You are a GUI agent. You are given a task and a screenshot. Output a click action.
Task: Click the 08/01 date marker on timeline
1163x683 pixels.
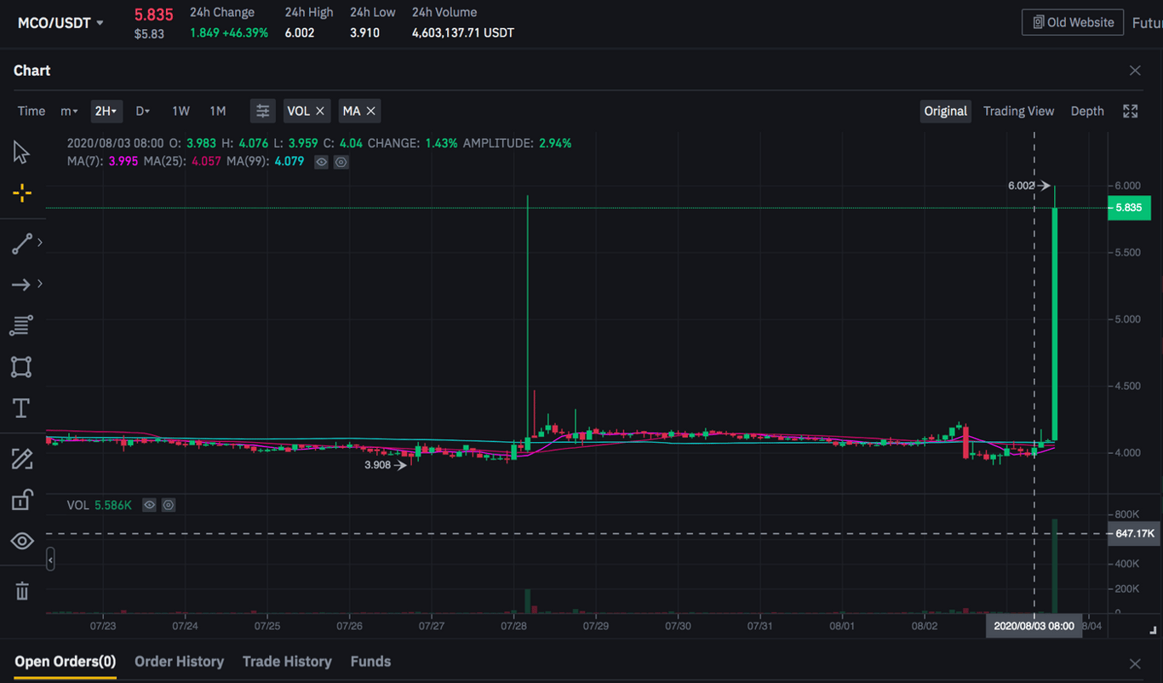coord(842,626)
